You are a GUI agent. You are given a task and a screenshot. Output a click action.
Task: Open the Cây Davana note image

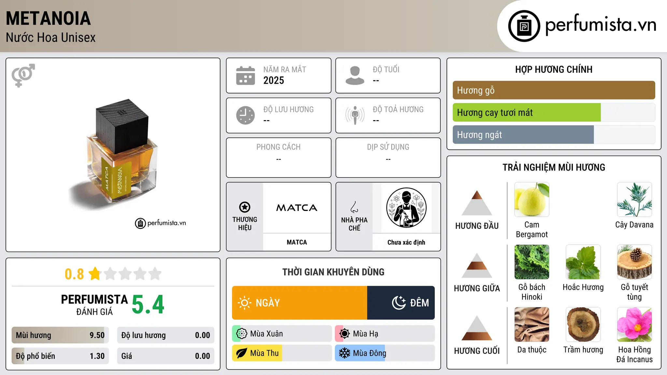point(634,200)
